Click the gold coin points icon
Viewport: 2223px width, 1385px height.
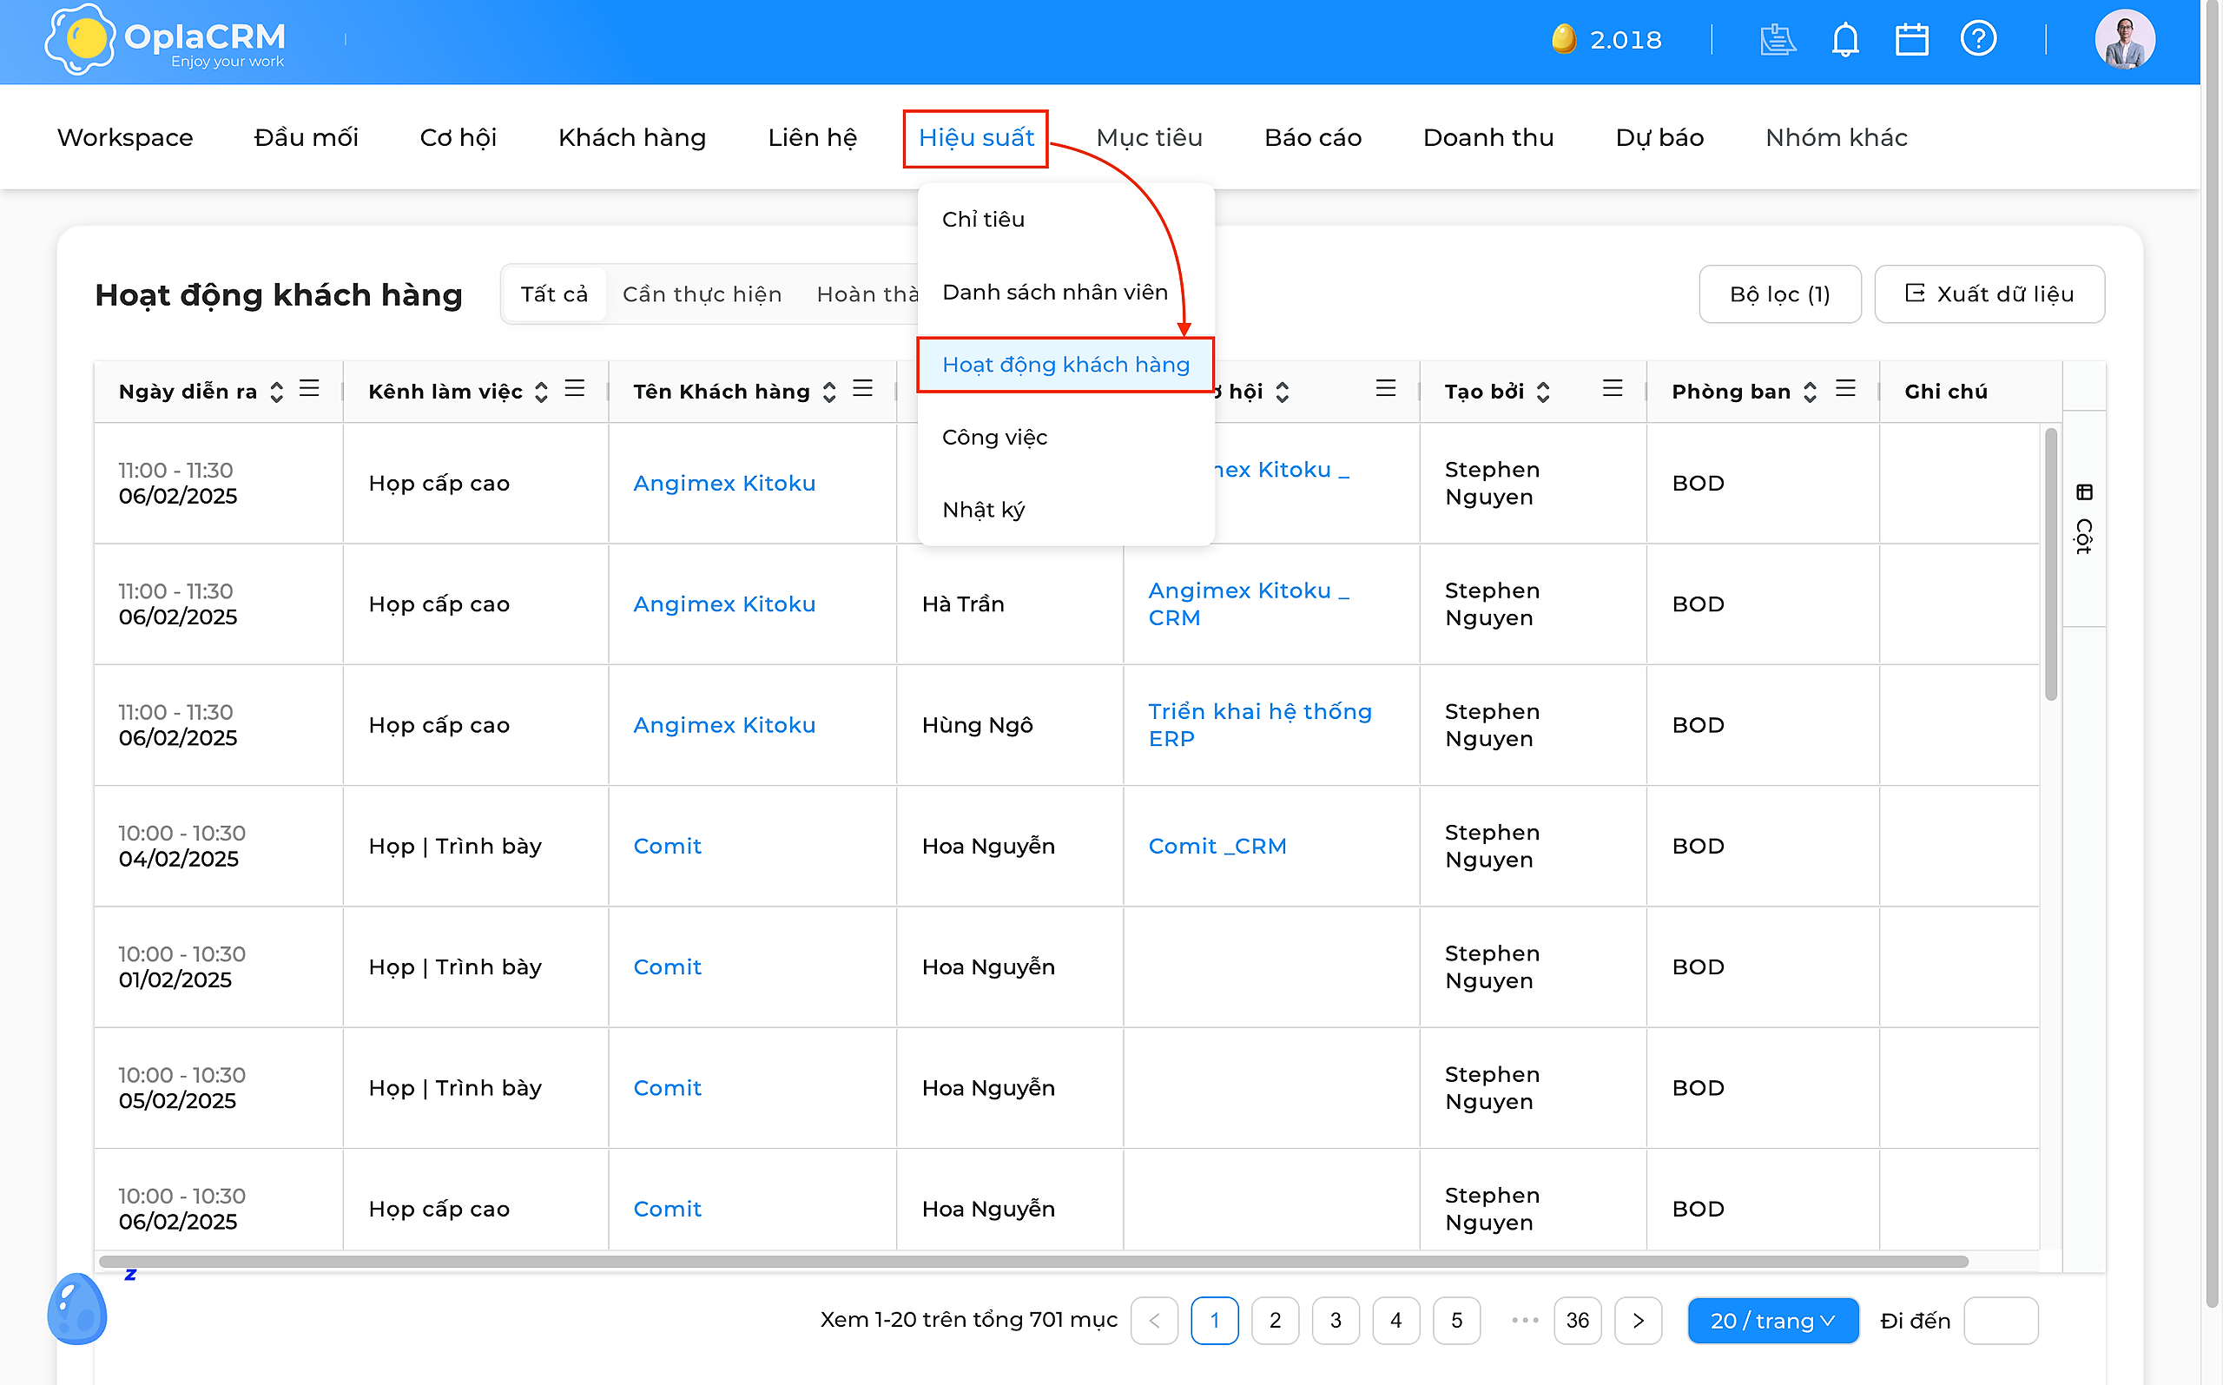pos(1564,39)
